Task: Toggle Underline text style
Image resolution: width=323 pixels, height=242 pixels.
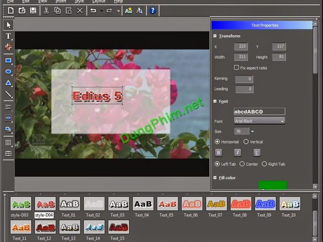Action: click(x=257, y=153)
